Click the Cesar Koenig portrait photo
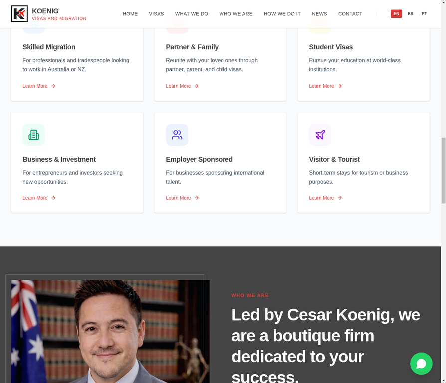 coord(110,331)
